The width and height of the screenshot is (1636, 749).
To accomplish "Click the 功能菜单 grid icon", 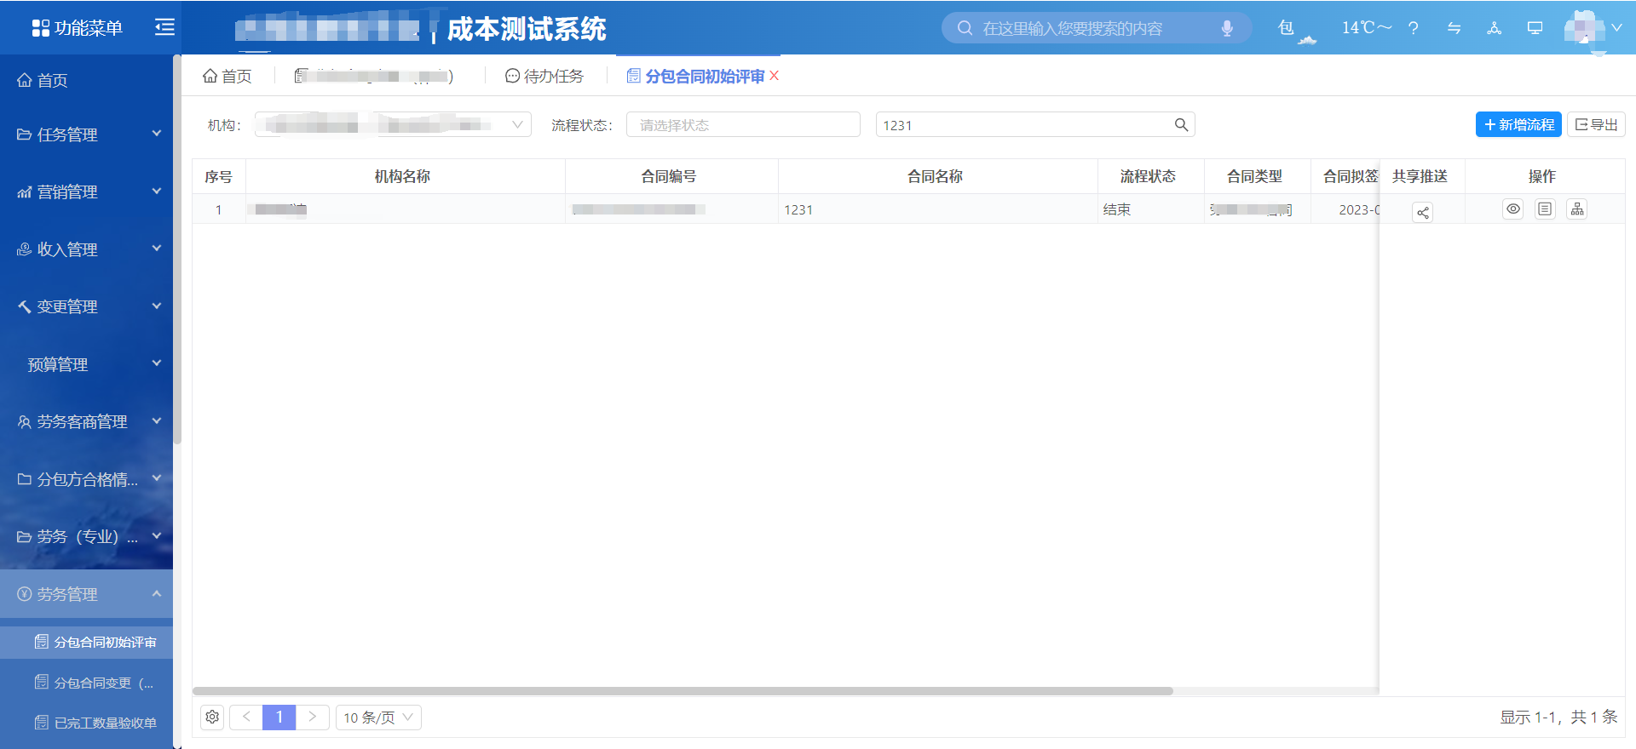I will 40,28.
